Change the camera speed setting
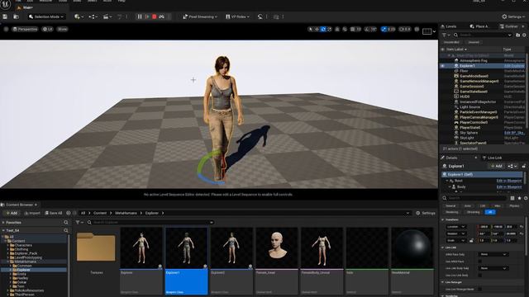Screen dimensions: 529x297 (405, 30)
